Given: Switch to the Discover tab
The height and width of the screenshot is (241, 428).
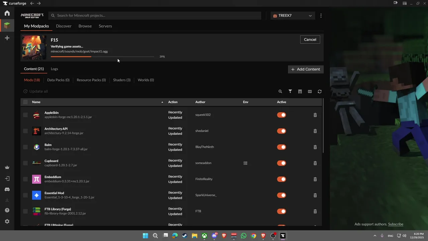Looking at the screenshot, I should point(64,26).
